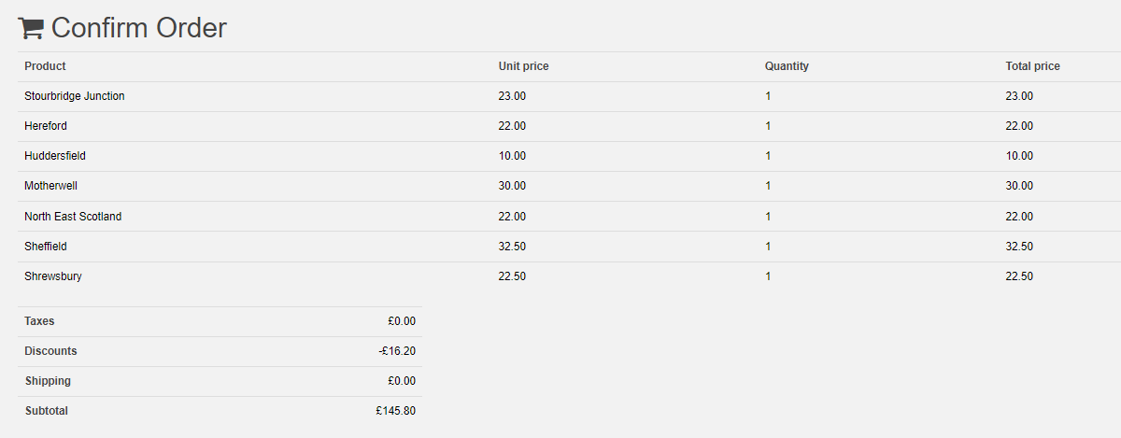The height and width of the screenshot is (438, 1121).
Task: Click the Quantity column header
Action: tap(787, 66)
